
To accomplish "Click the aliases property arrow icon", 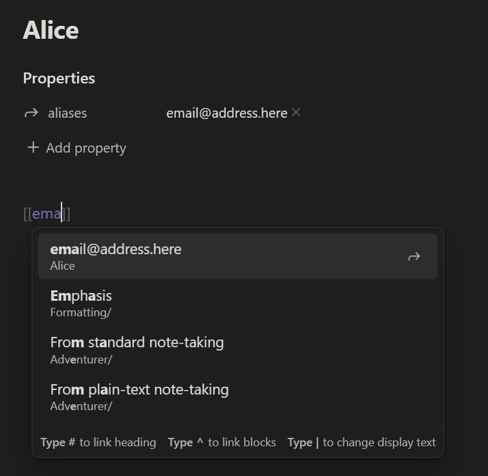I will coord(30,113).
